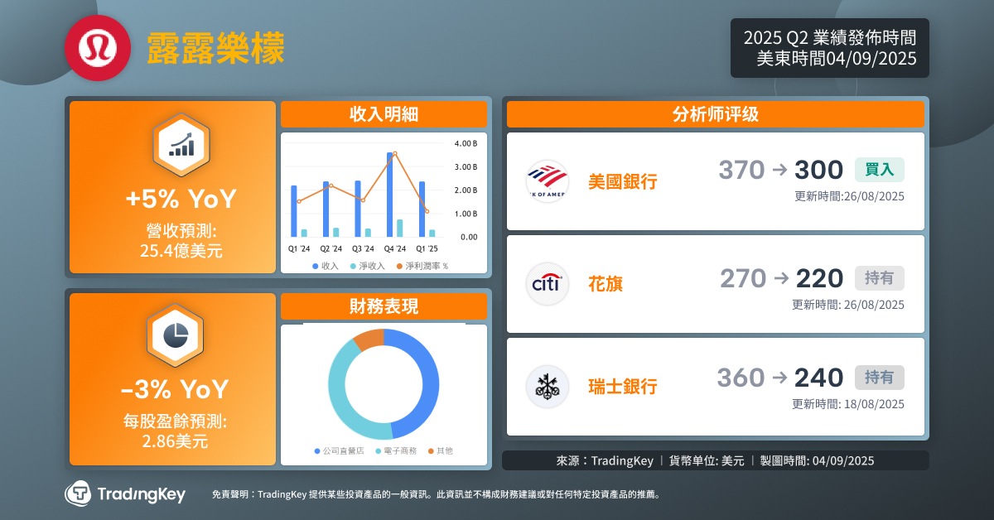Click the tallest Q4 '24 revenue bar
Screen dimensions: 994x520
[389, 195]
